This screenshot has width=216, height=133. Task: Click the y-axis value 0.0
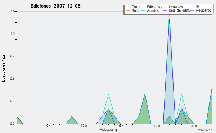(13, 124)
